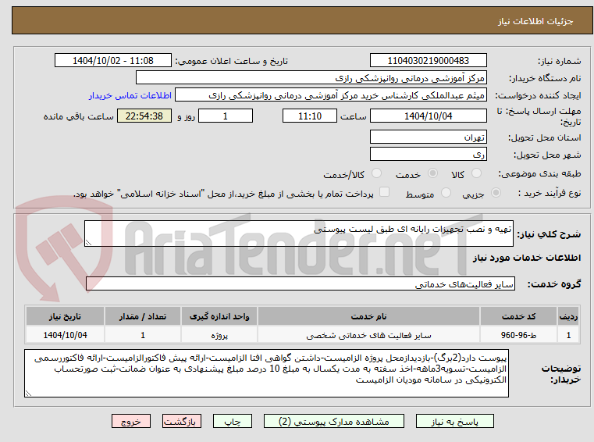This screenshot has height=442, width=594.
Task: Click the remaining days field showing 1
Action: [226, 116]
